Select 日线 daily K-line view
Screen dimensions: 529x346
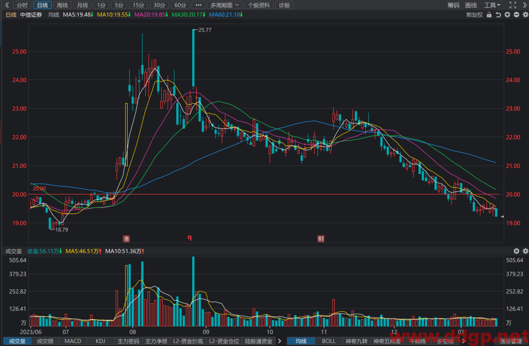pos(42,5)
